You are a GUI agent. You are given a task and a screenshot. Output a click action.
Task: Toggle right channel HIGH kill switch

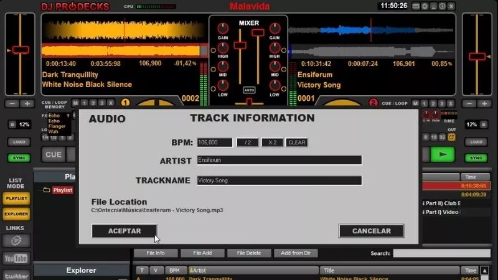(284, 50)
